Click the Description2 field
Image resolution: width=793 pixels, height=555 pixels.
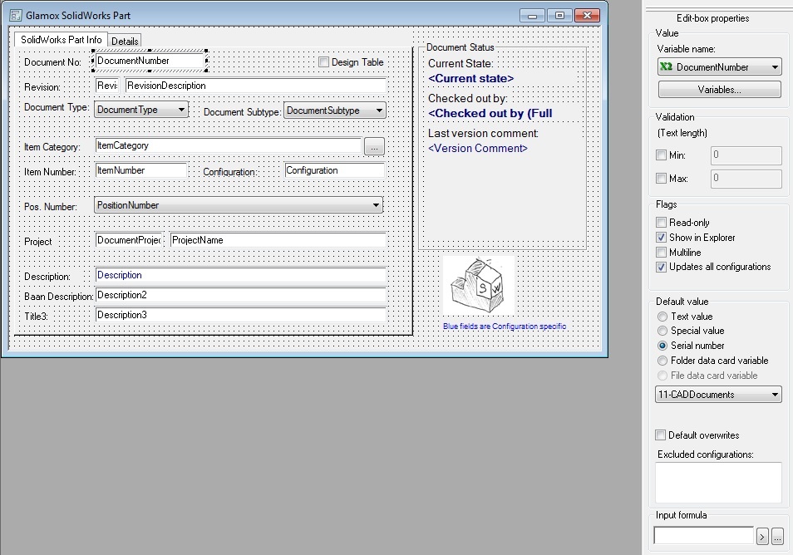241,295
